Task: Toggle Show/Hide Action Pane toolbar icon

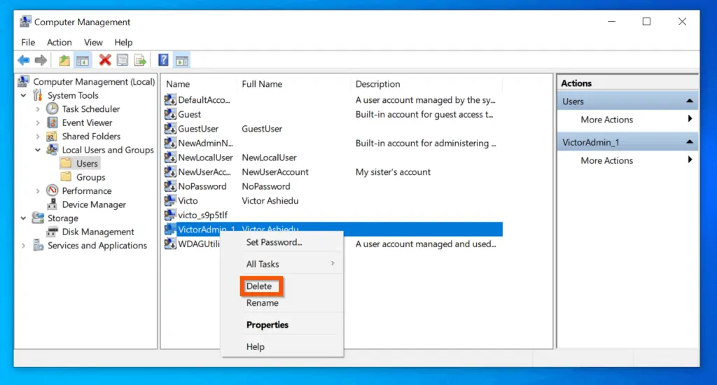Action: (181, 60)
